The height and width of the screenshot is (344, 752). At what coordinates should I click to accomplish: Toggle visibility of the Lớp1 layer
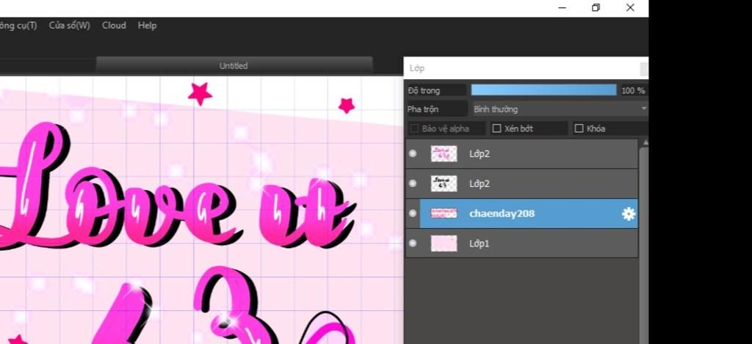click(413, 244)
